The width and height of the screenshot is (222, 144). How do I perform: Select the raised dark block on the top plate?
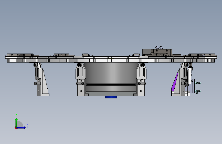pyautogui.click(x=157, y=53)
